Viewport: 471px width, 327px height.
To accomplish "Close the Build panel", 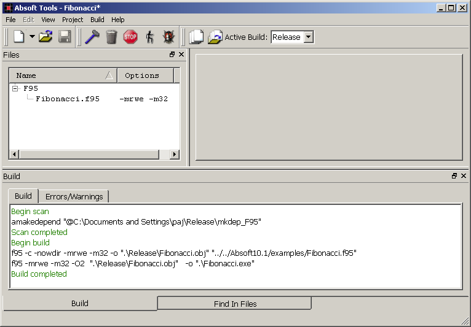I will pos(464,176).
